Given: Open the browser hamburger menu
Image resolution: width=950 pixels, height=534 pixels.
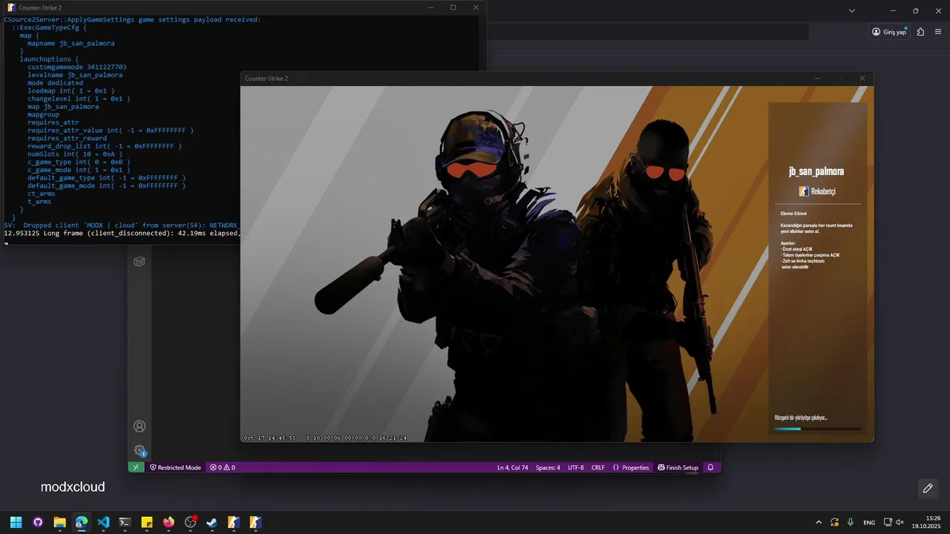Looking at the screenshot, I should (x=938, y=32).
